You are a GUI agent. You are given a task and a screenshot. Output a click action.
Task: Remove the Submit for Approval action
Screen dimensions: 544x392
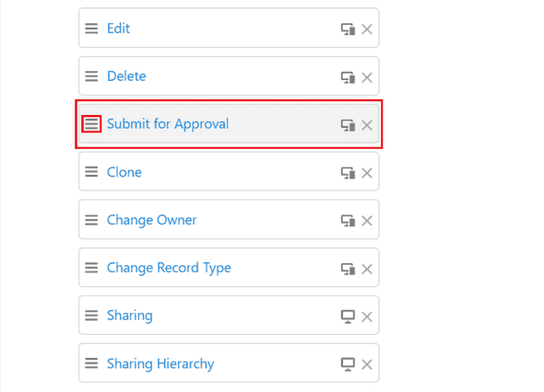(x=367, y=125)
